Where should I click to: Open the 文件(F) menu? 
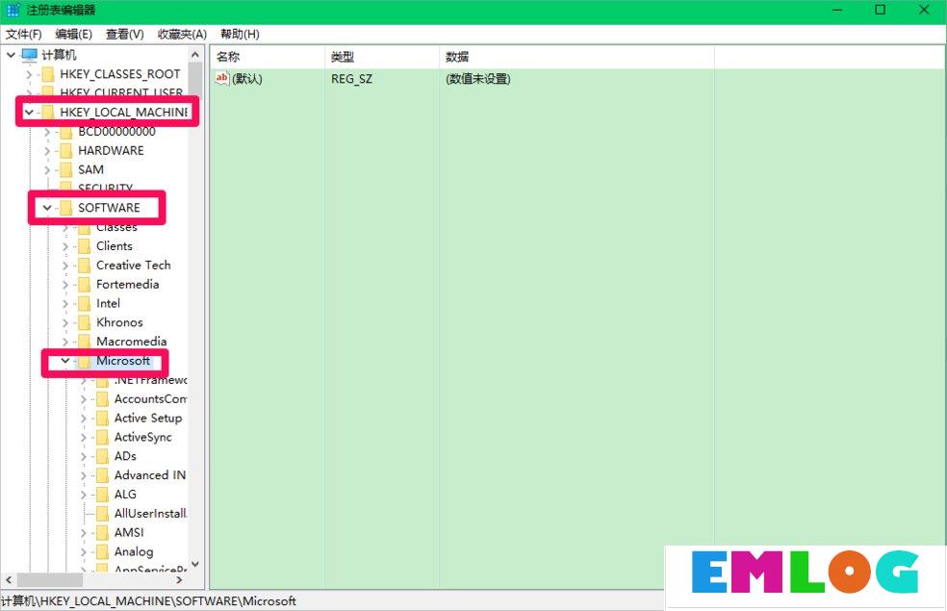click(23, 34)
